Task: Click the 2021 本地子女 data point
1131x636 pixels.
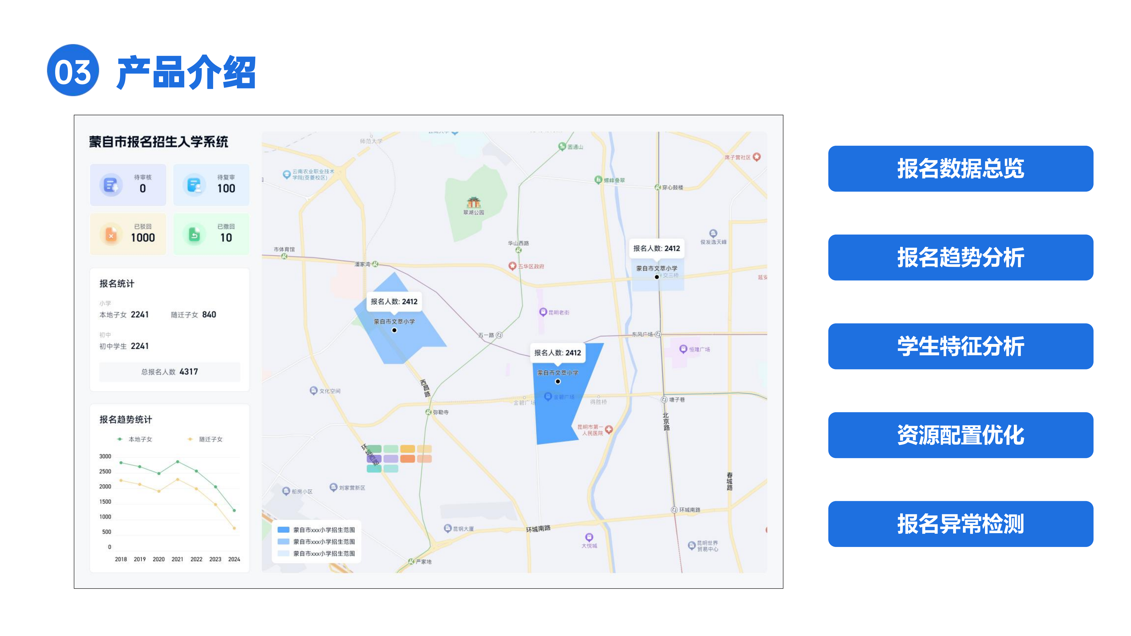Action: coord(177,462)
